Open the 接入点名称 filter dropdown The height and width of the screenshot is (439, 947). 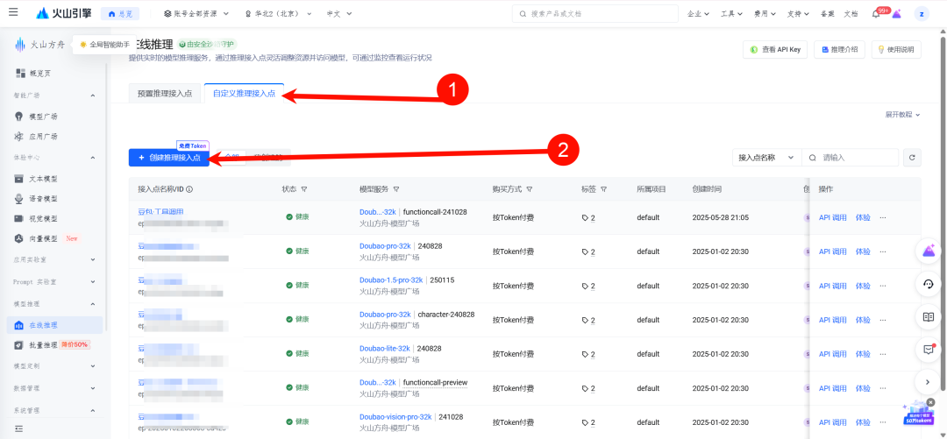(x=766, y=158)
